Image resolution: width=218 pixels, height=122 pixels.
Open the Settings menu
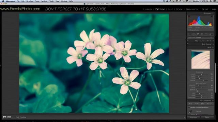(x=44, y=1)
